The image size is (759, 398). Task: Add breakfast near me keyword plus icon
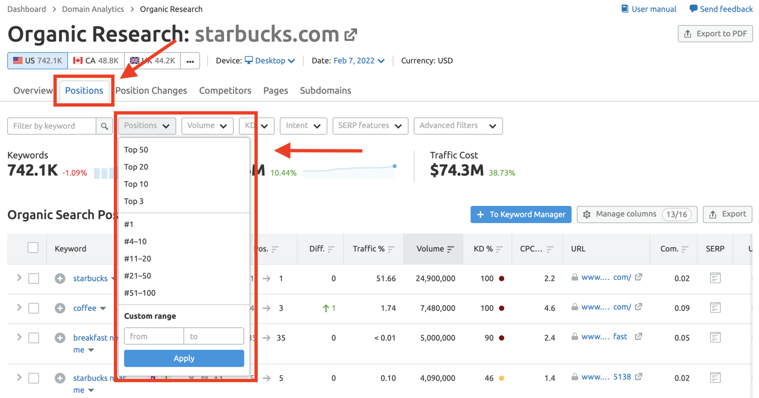tap(60, 338)
